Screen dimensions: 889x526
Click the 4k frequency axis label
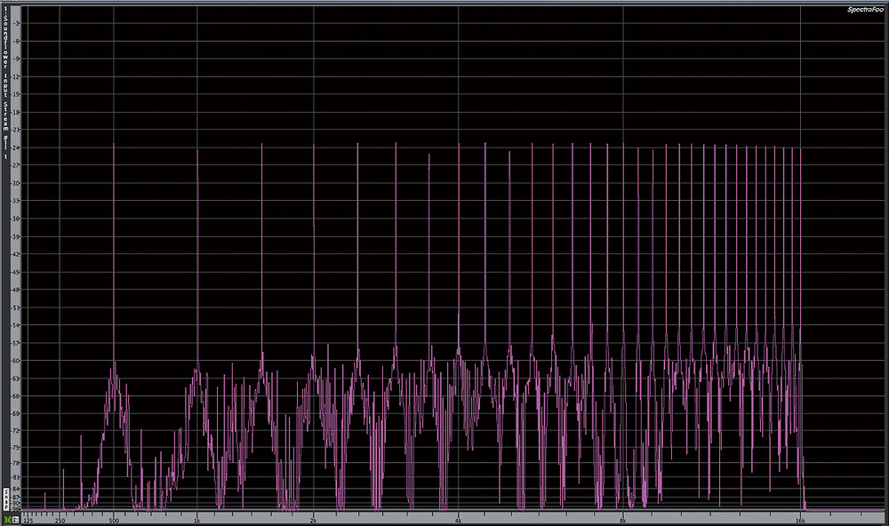(459, 521)
